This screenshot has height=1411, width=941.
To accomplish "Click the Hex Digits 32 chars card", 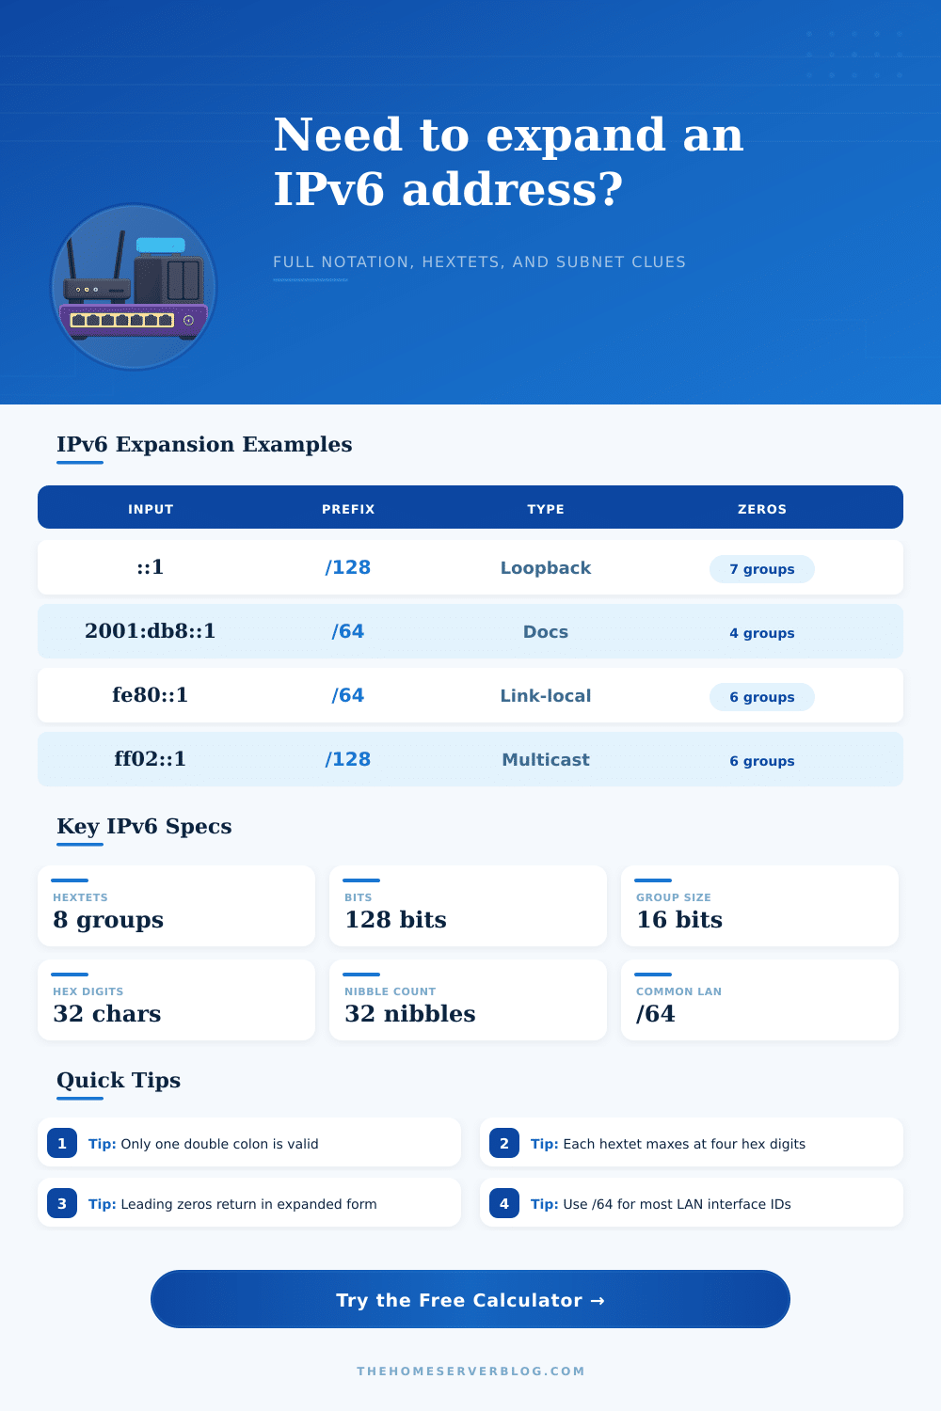I will [x=176, y=1000].
